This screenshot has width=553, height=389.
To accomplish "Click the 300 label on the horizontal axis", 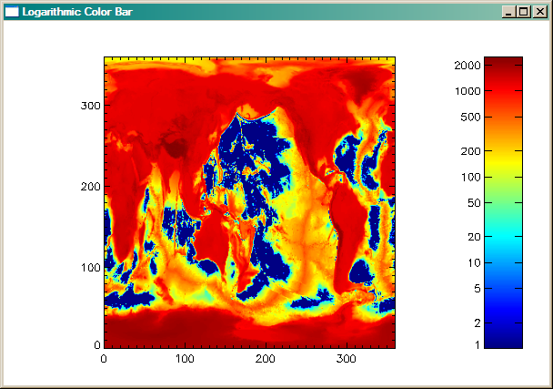I will coord(346,360).
